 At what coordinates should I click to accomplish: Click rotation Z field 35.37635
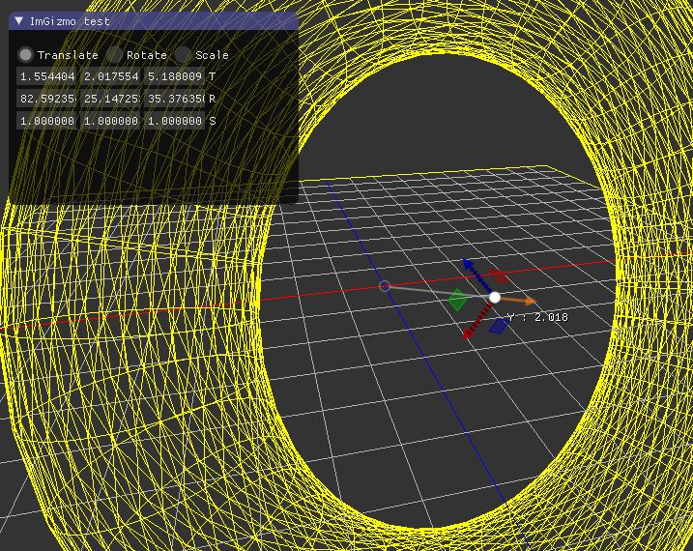[x=175, y=99]
